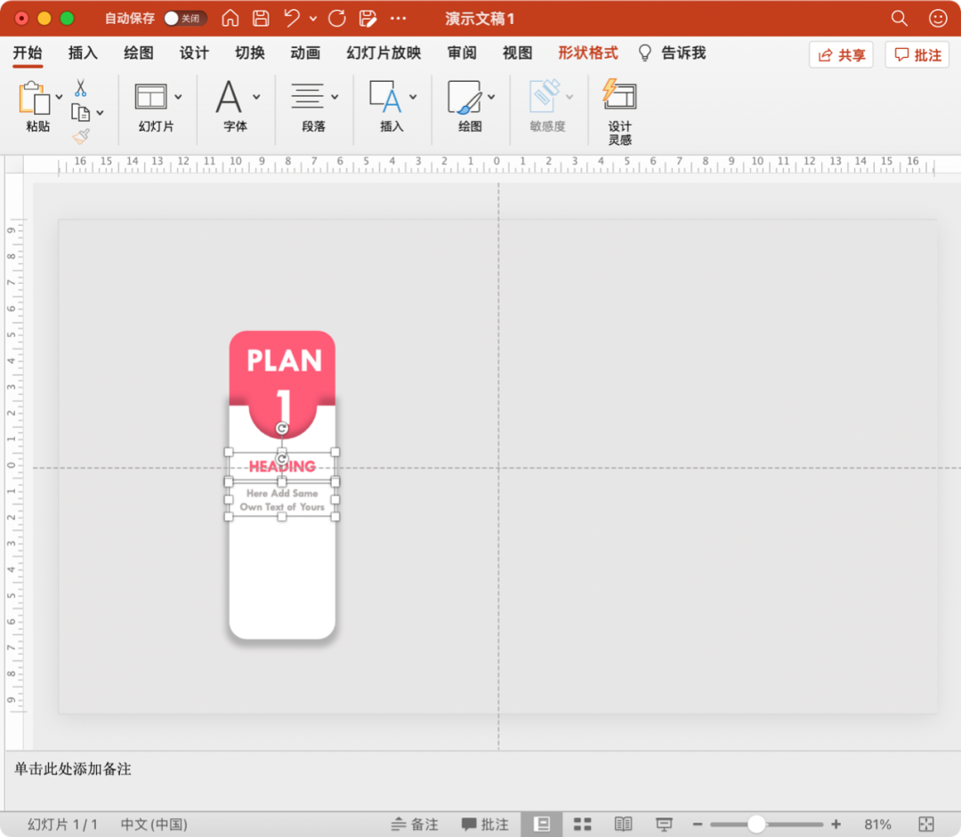
Task: Expand the ribbon 绘图 group dropdown arrow
Action: point(491,97)
